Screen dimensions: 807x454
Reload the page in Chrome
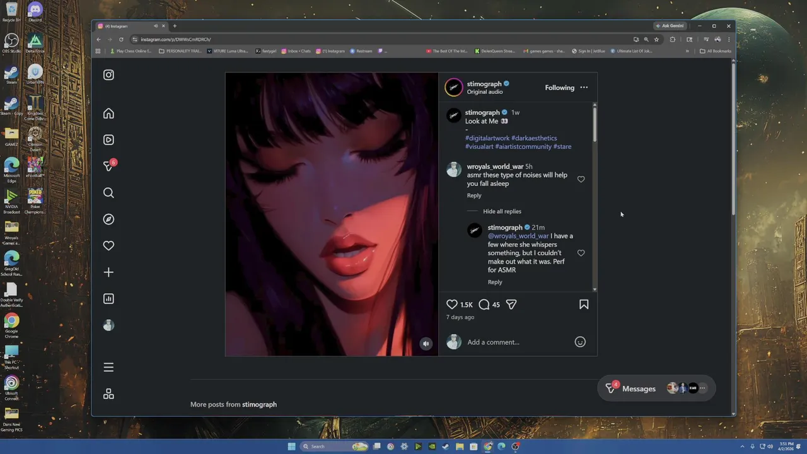coord(121,39)
